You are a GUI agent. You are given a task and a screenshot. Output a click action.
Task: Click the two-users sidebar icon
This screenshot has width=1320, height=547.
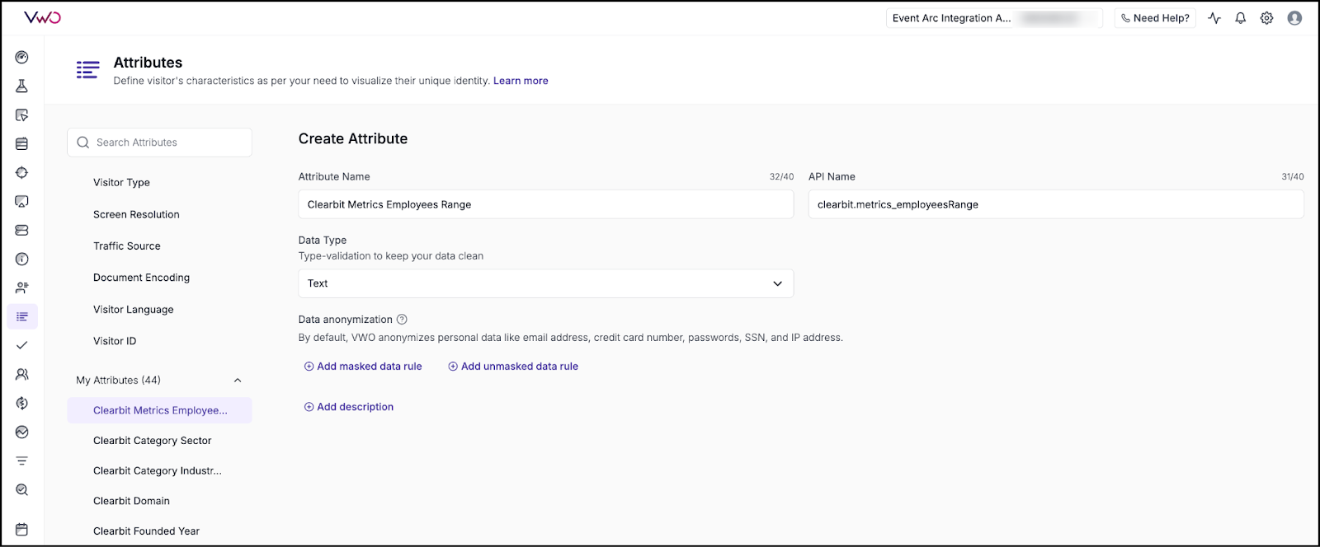tap(22, 374)
